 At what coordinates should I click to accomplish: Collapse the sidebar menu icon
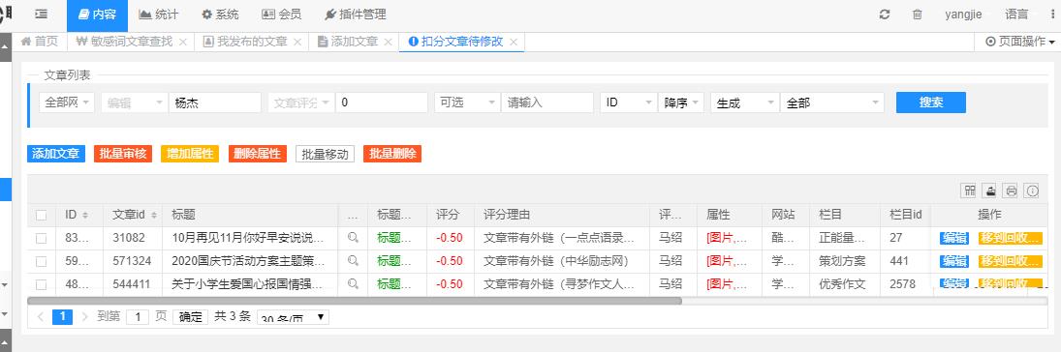pyautogui.click(x=42, y=15)
